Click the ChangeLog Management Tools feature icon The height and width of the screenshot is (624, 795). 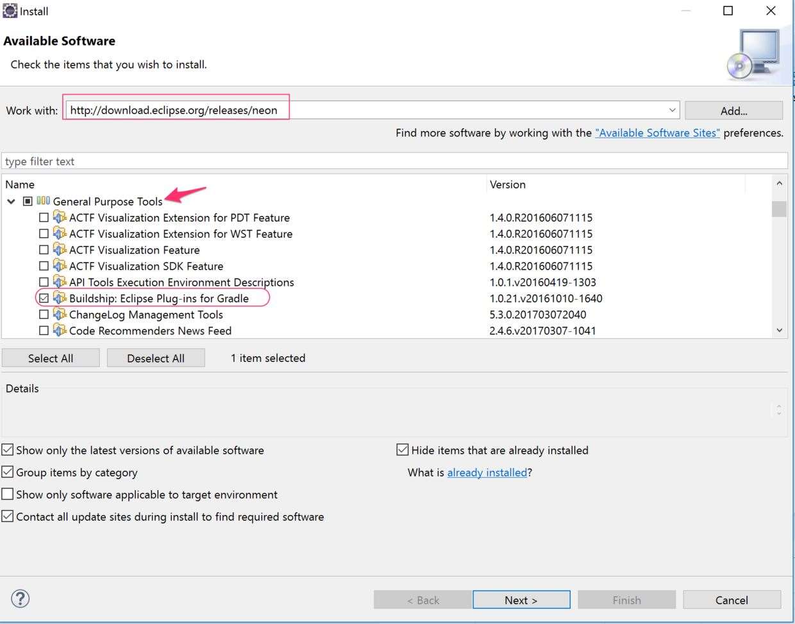click(60, 315)
